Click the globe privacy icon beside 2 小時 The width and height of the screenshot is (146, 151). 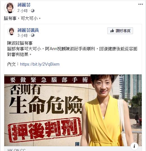click(x=33, y=11)
